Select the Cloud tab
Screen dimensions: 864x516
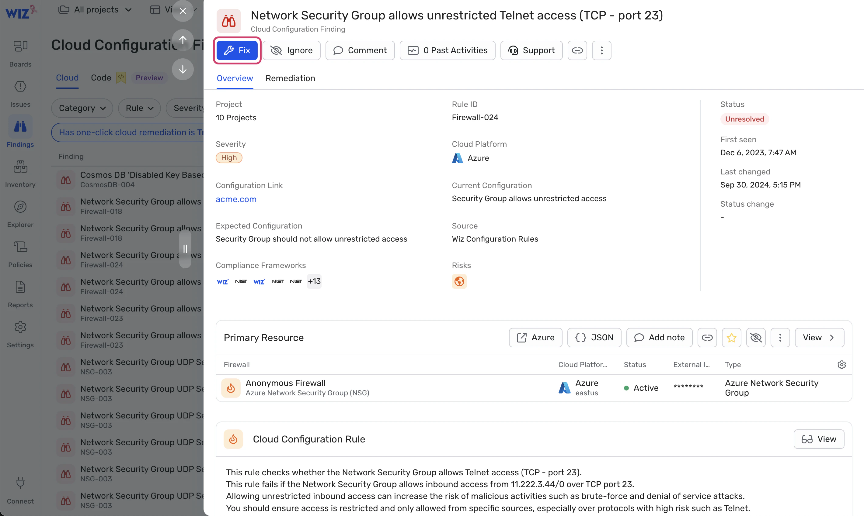[67, 77]
